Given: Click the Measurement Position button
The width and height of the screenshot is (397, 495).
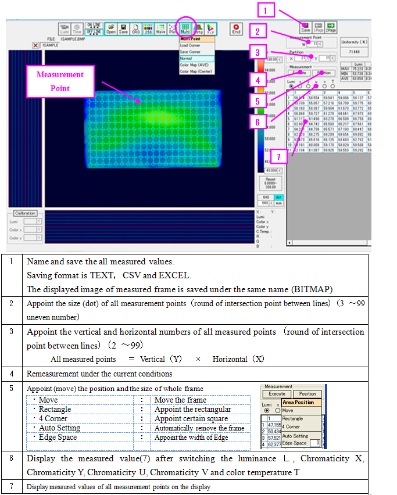Looking at the screenshot, I should (x=323, y=73).
